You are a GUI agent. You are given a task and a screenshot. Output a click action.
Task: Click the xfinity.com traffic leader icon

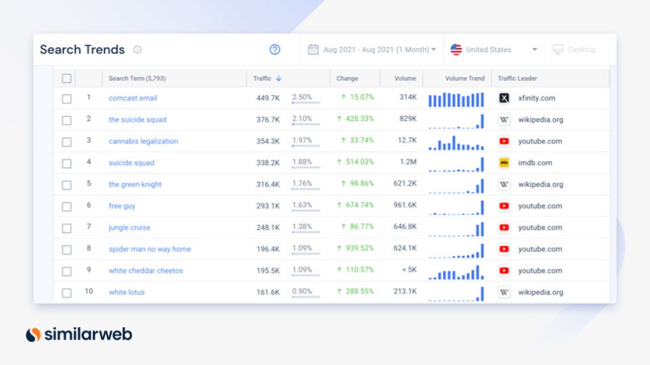pos(504,98)
